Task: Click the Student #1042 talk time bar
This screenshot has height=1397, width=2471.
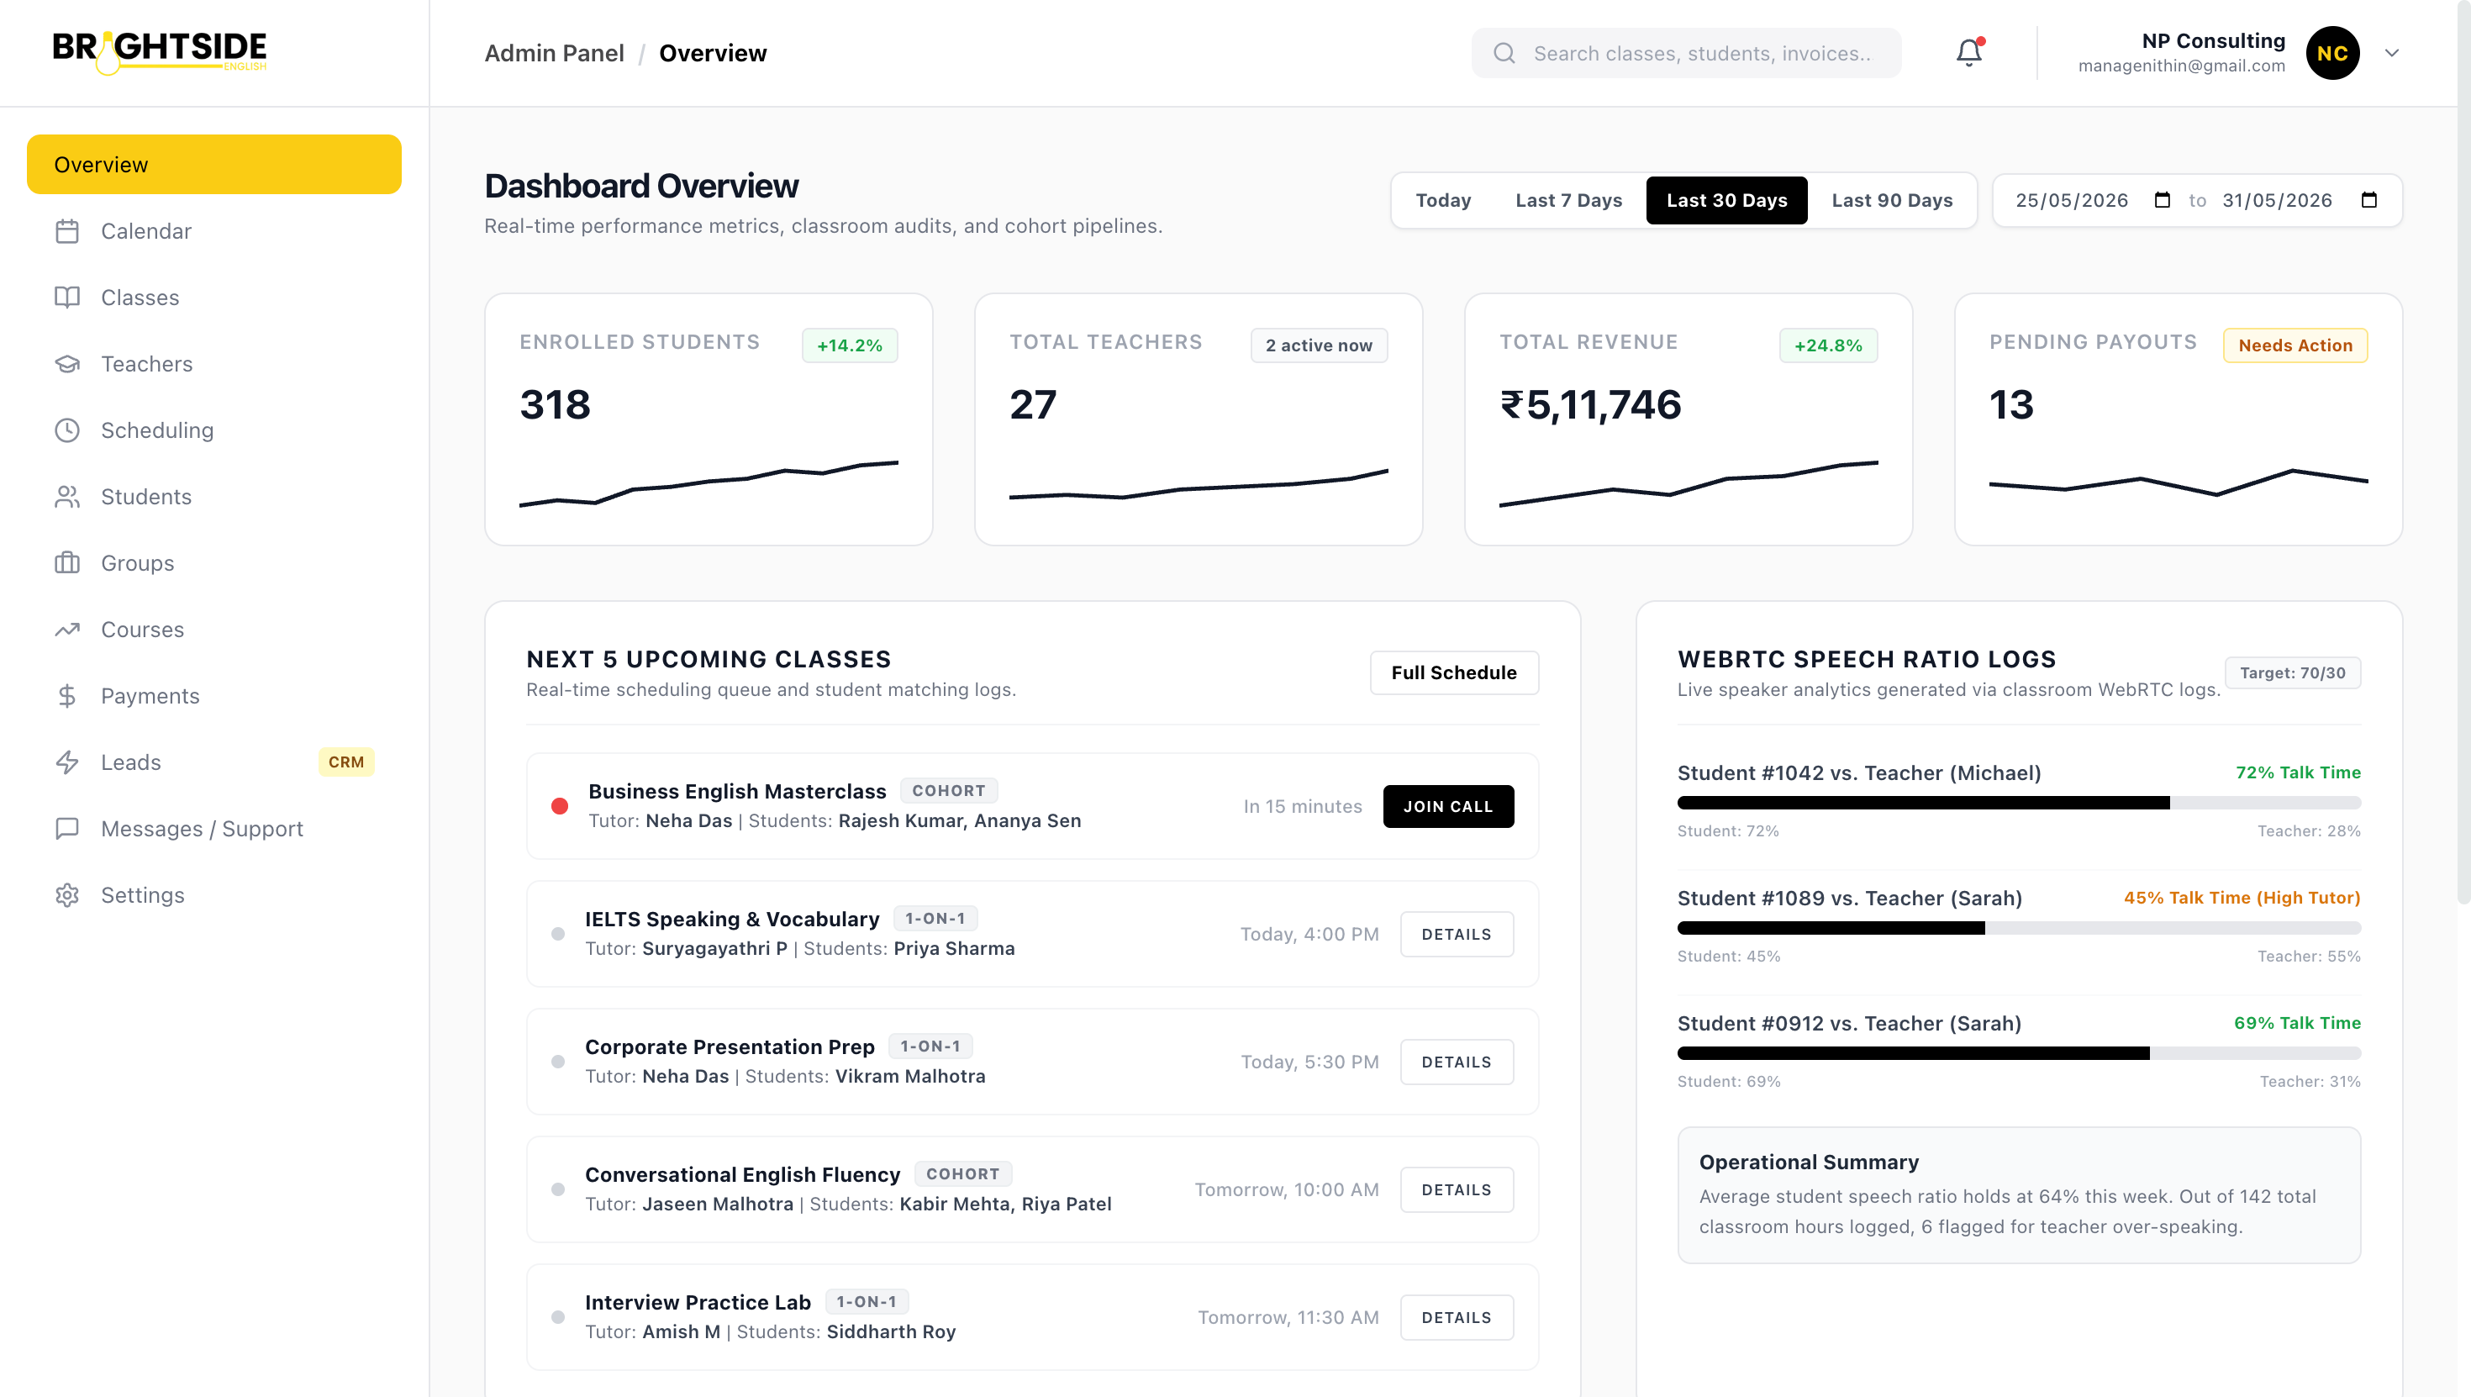Action: [x=2018, y=802]
